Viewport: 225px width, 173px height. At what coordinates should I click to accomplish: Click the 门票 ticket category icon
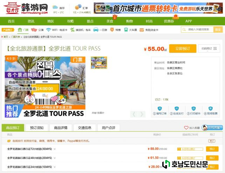pyautogui.click(x=20, y=30)
